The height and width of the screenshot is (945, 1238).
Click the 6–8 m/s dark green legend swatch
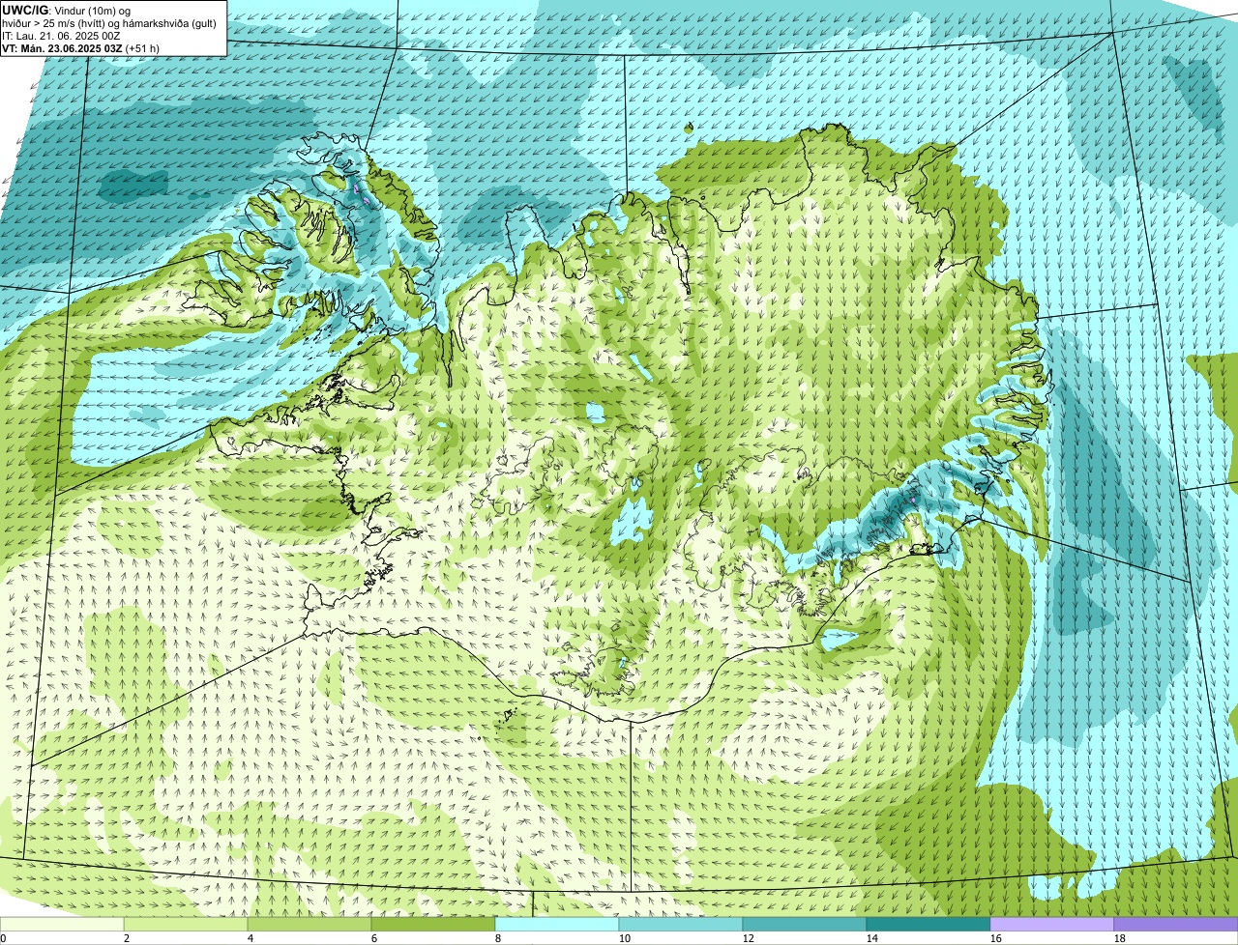pos(433,925)
